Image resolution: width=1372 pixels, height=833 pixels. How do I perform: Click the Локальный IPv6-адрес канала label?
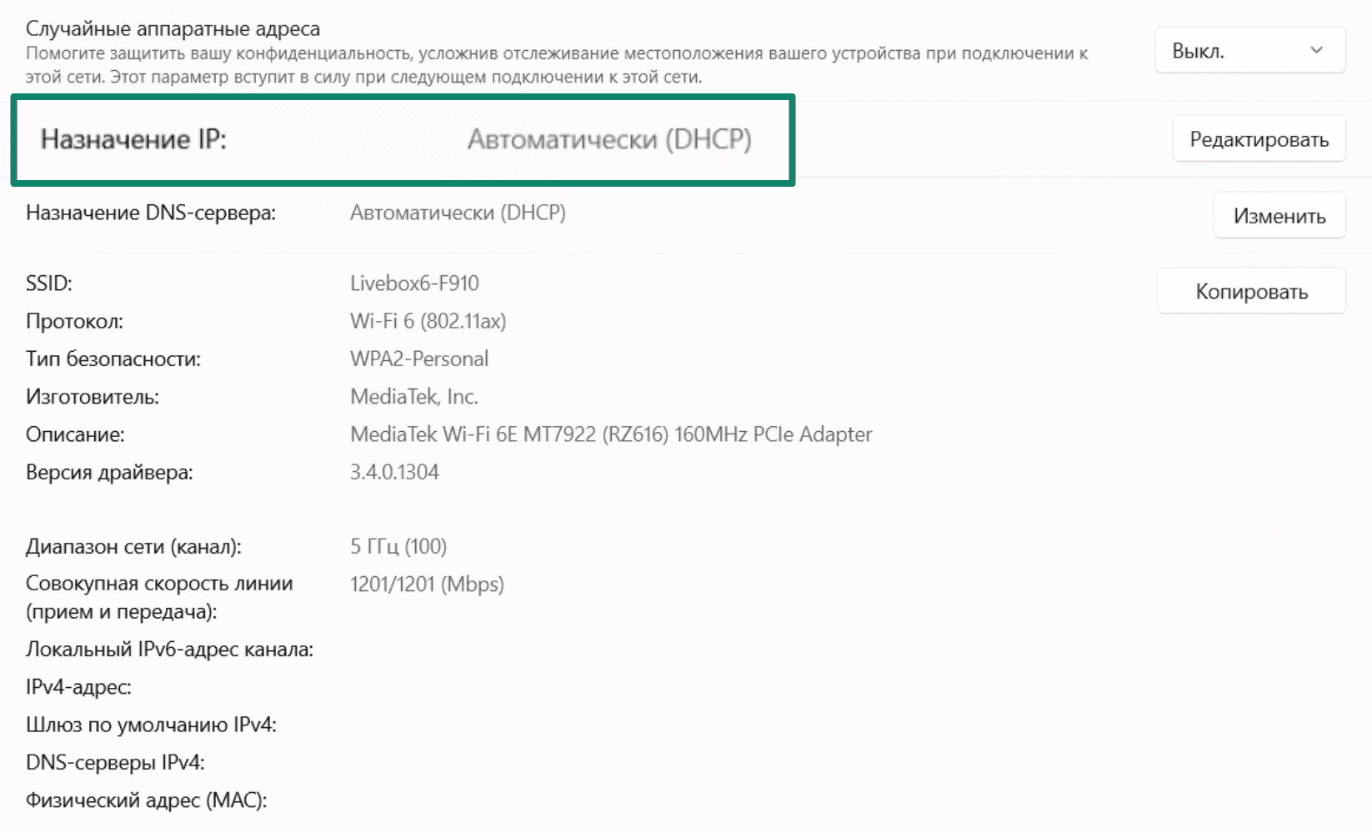click(x=170, y=649)
